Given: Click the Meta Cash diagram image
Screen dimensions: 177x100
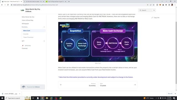Looking at the screenshot, I should [98, 42].
